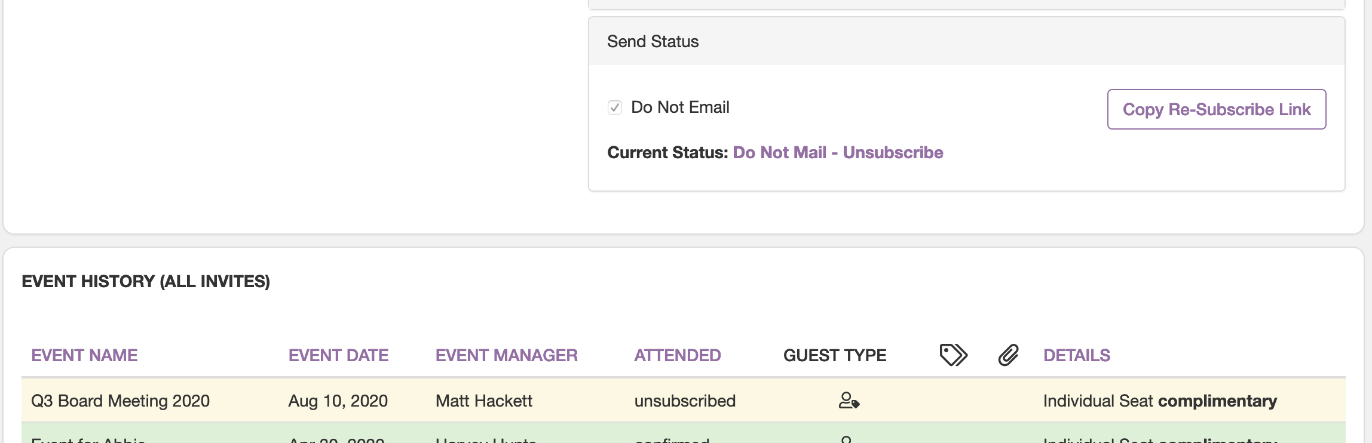
Task: Open the Q3 Board Meeting 2020 event
Action: [120, 401]
